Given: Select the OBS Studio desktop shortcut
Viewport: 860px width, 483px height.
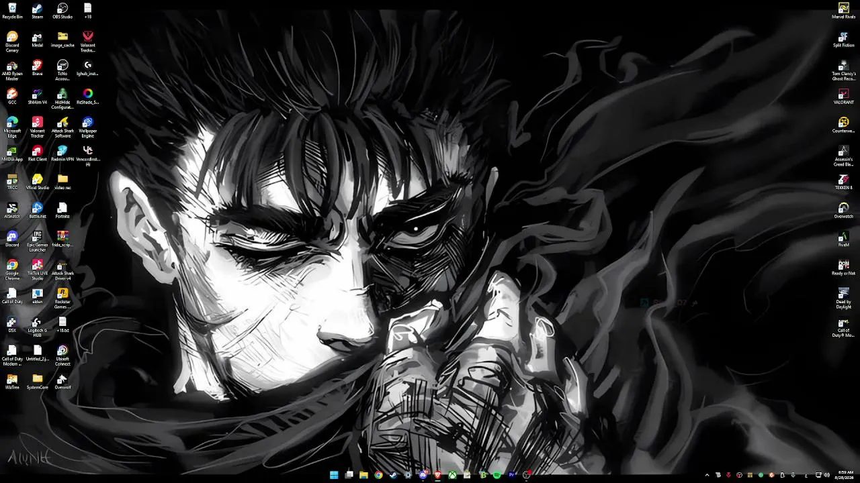Looking at the screenshot, I should coord(62,11).
